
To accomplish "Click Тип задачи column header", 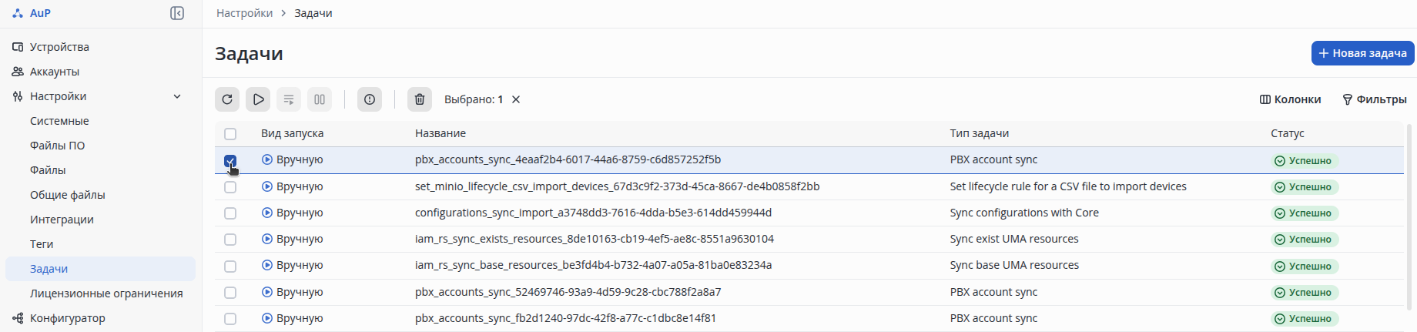I will tap(980, 133).
